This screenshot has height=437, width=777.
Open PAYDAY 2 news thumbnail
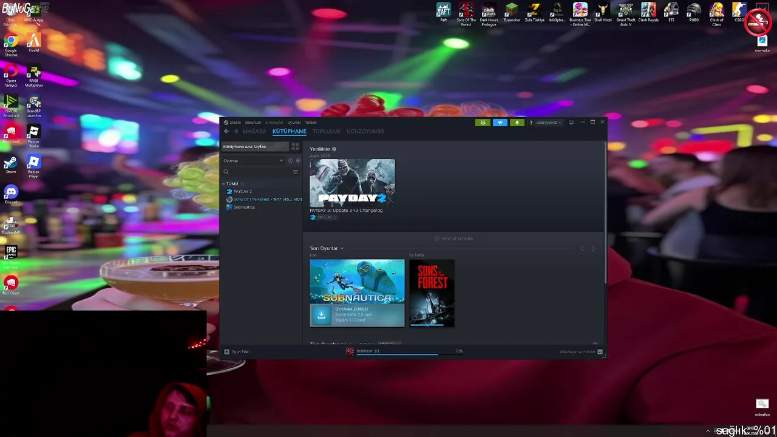tap(352, 183)
